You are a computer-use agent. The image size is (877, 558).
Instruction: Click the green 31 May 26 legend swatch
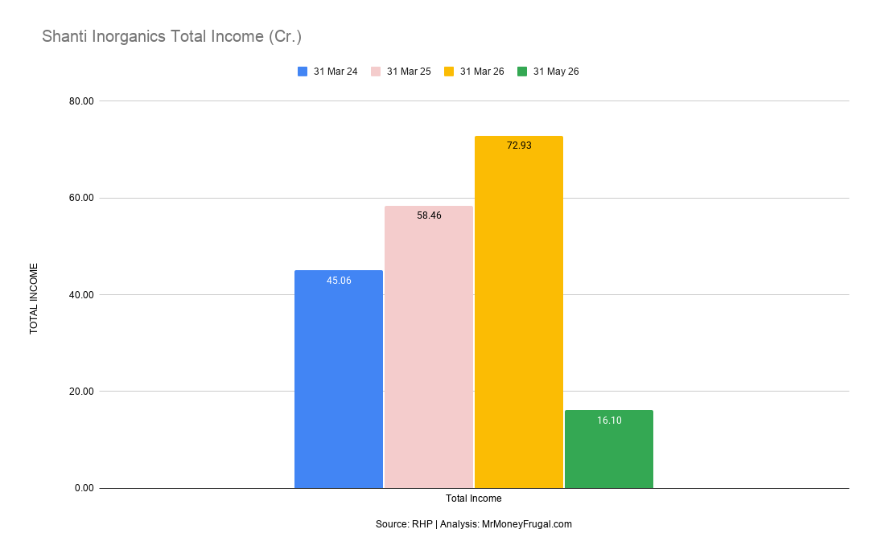[522, 72]
